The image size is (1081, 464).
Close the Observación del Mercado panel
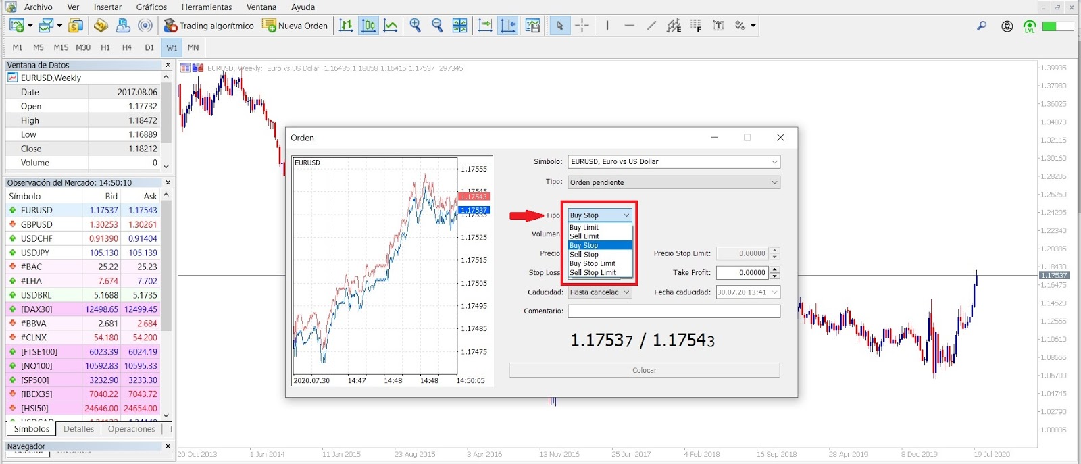click(x=168, y=182)
